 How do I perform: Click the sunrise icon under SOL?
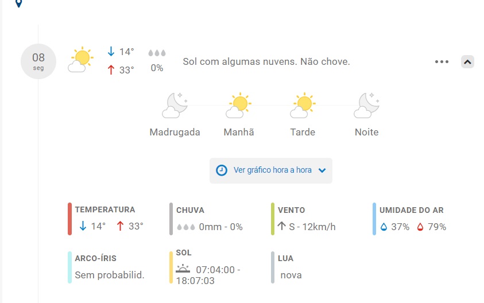pyautogui.click(x=183, y=269)
